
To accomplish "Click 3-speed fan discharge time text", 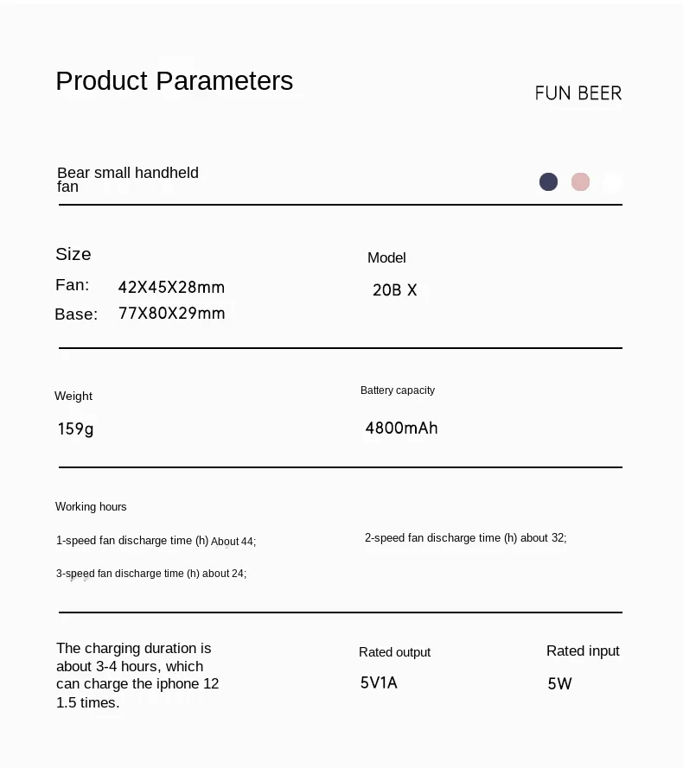I will 151,574.
